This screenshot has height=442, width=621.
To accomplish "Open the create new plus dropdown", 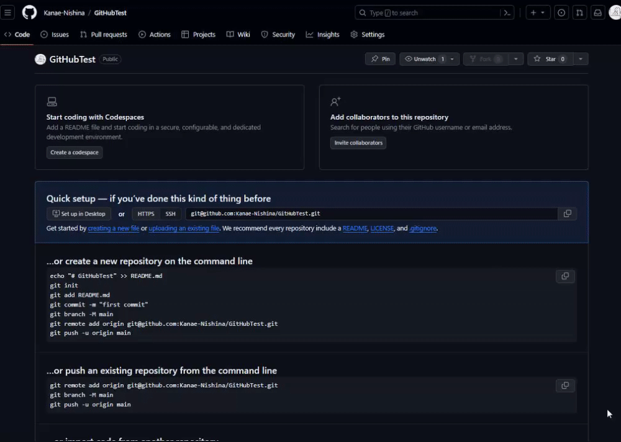I will click(538, 12).
